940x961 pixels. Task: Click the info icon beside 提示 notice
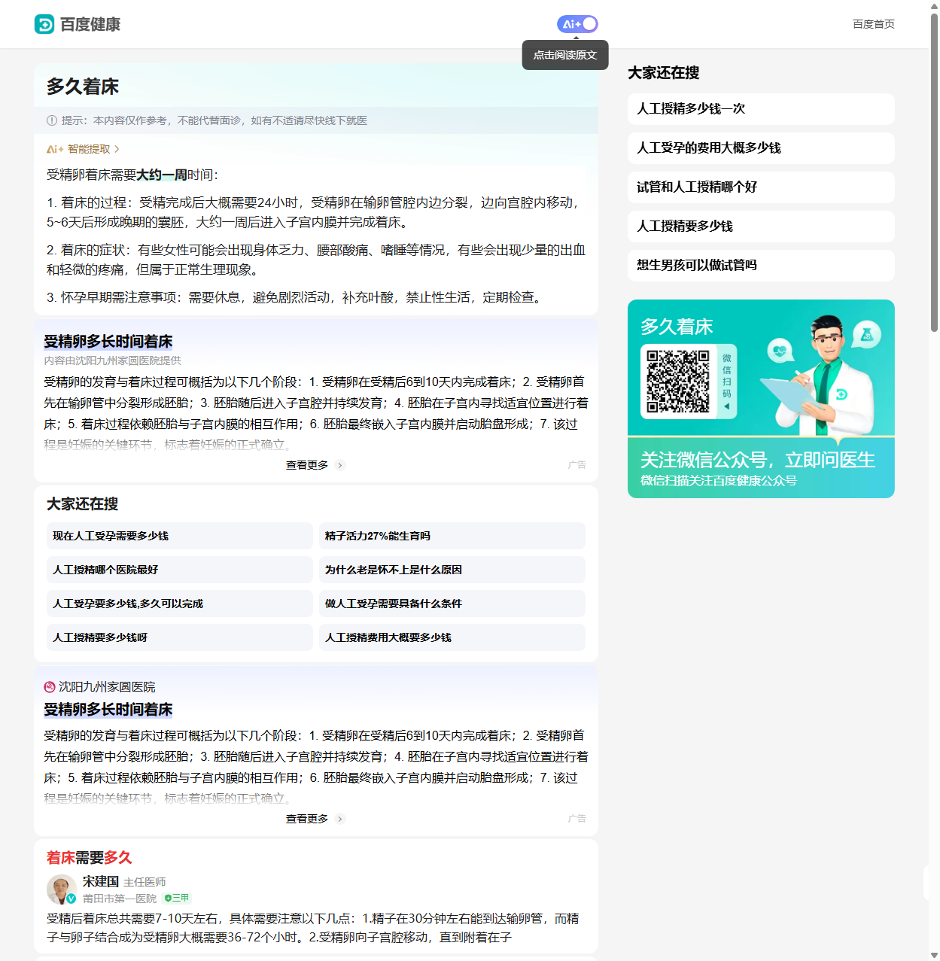(52, 120)
